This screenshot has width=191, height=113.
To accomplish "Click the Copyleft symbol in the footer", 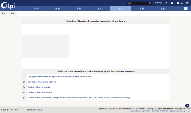I will pos(160,111).
